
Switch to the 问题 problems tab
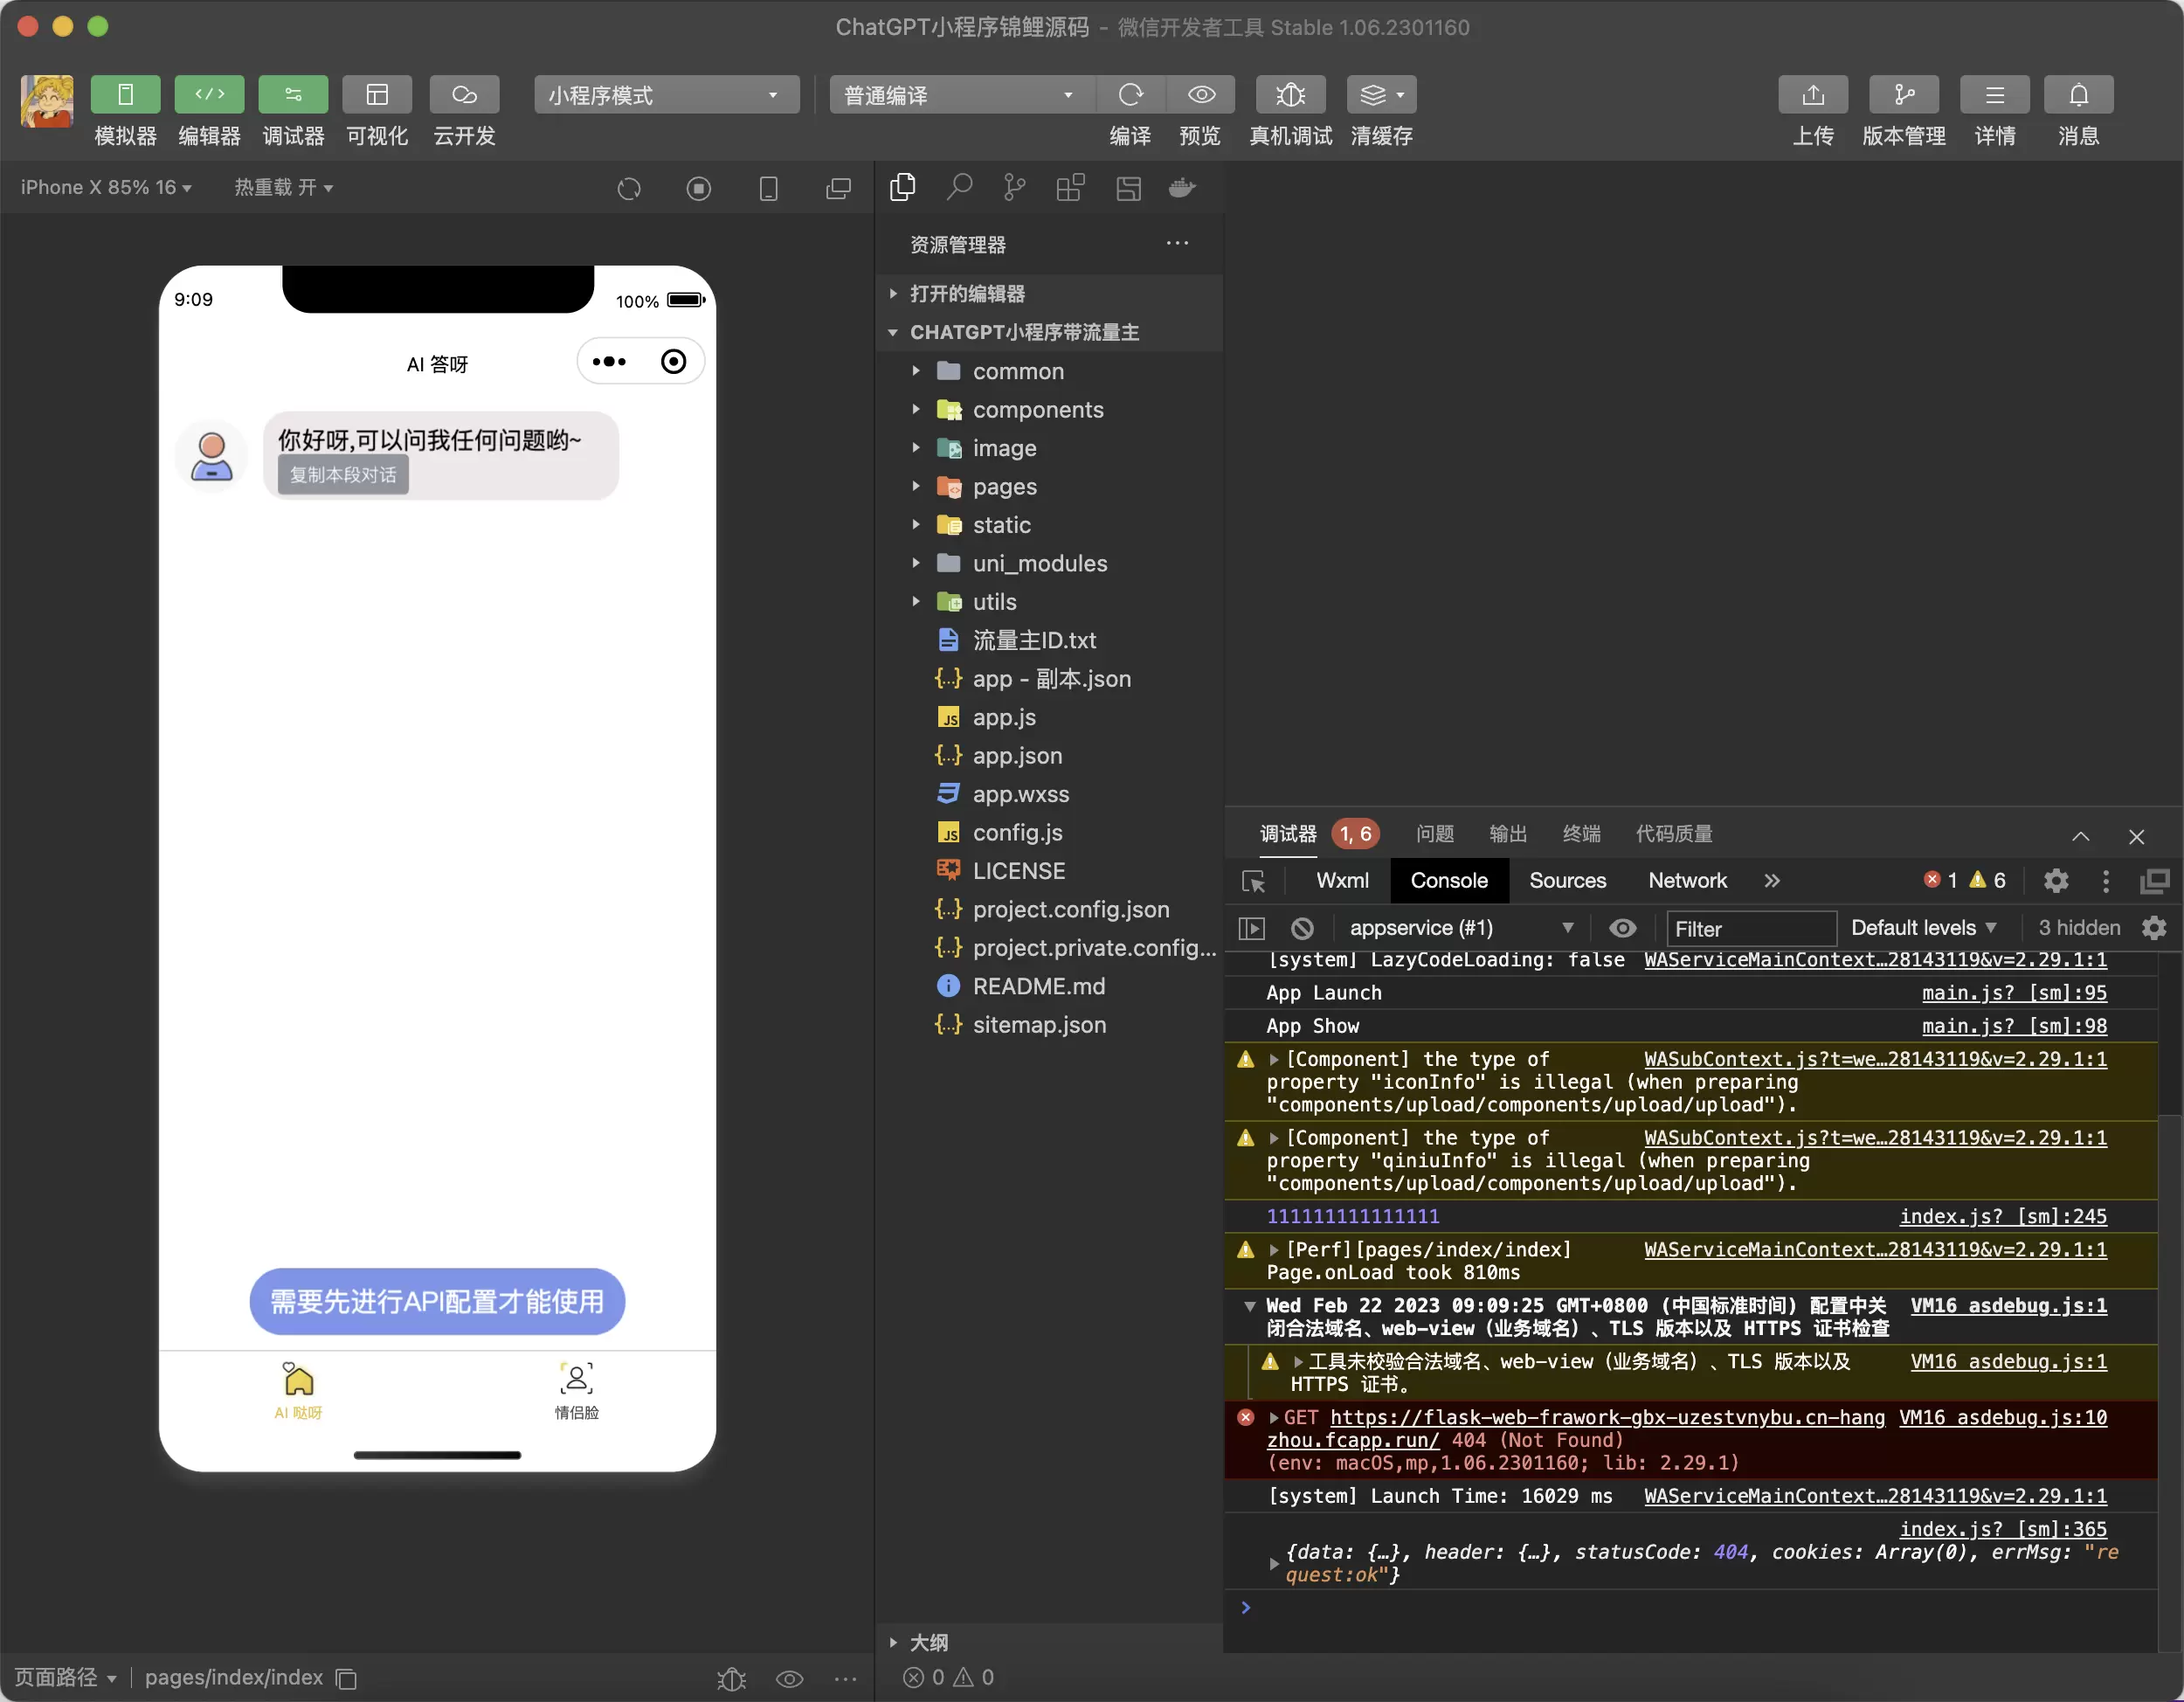pos(1435,833)
